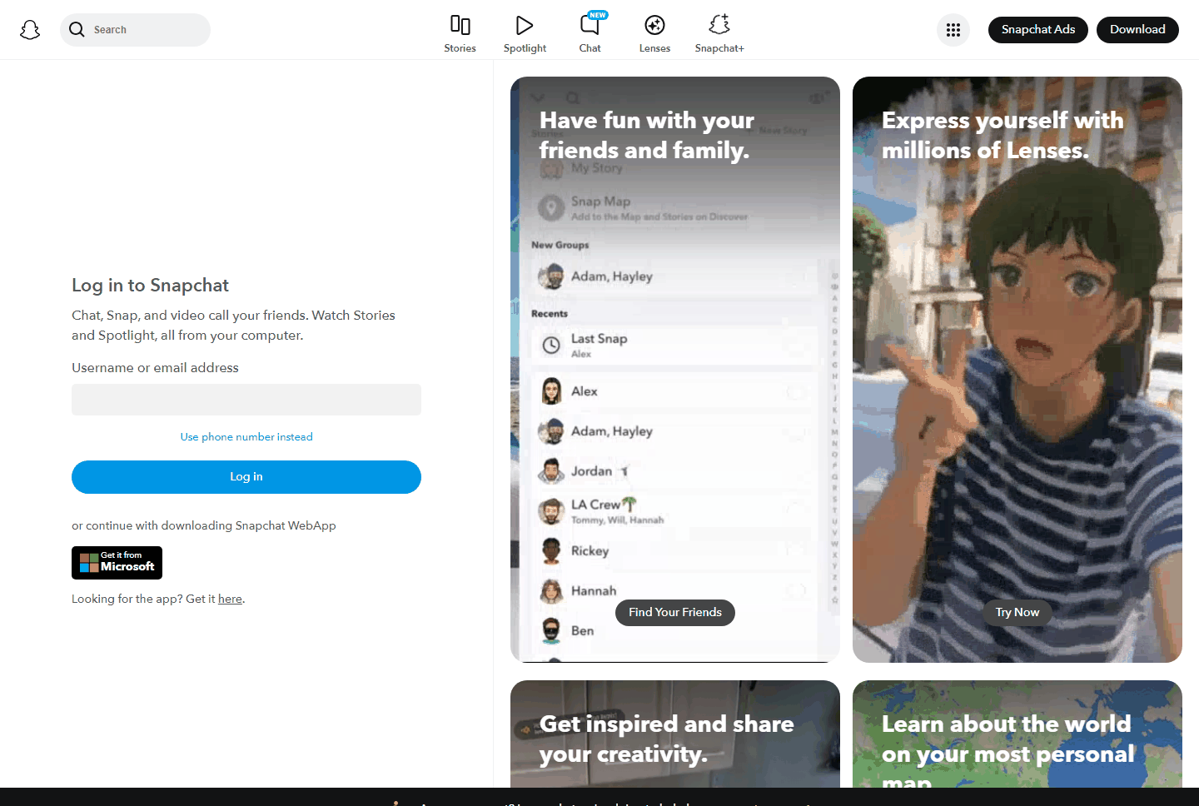Click the Find Your Friends button
The height and width of the screenshot is (806, 1199).
(675, 613)
